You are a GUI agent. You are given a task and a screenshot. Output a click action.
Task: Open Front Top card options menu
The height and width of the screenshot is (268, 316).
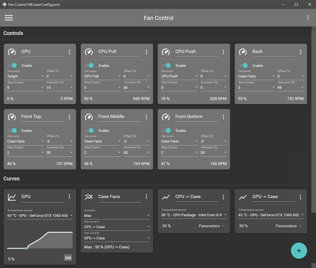69,117
